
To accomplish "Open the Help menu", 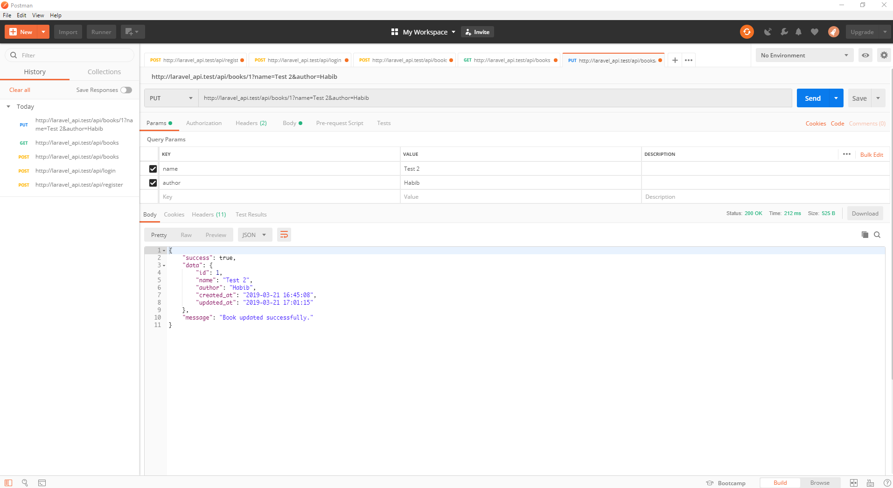I will pos(56,15).
